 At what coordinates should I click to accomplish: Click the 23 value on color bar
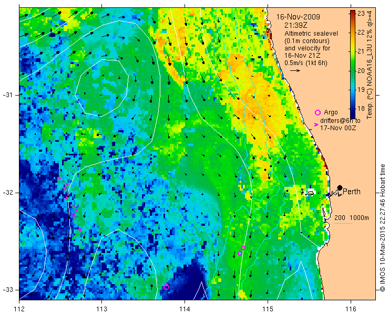point(361,13)
